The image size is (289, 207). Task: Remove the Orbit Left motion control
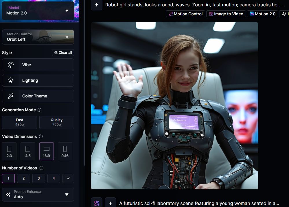point(67,37)
